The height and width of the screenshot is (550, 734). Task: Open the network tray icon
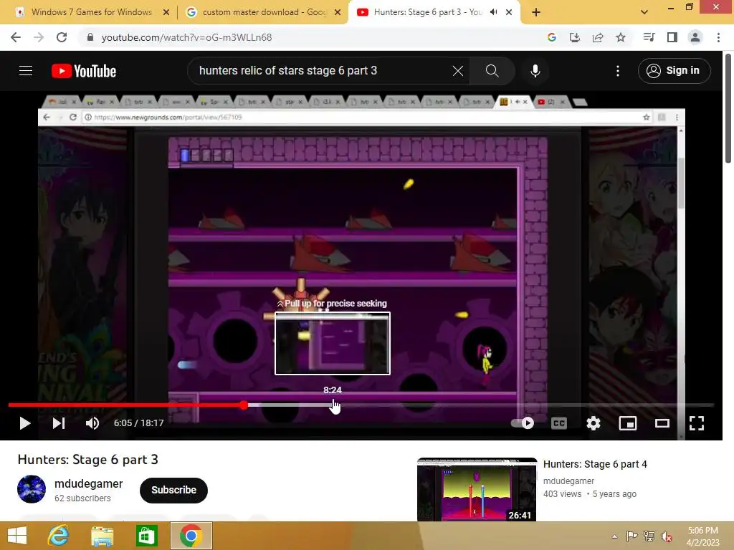tap(649, 536)
